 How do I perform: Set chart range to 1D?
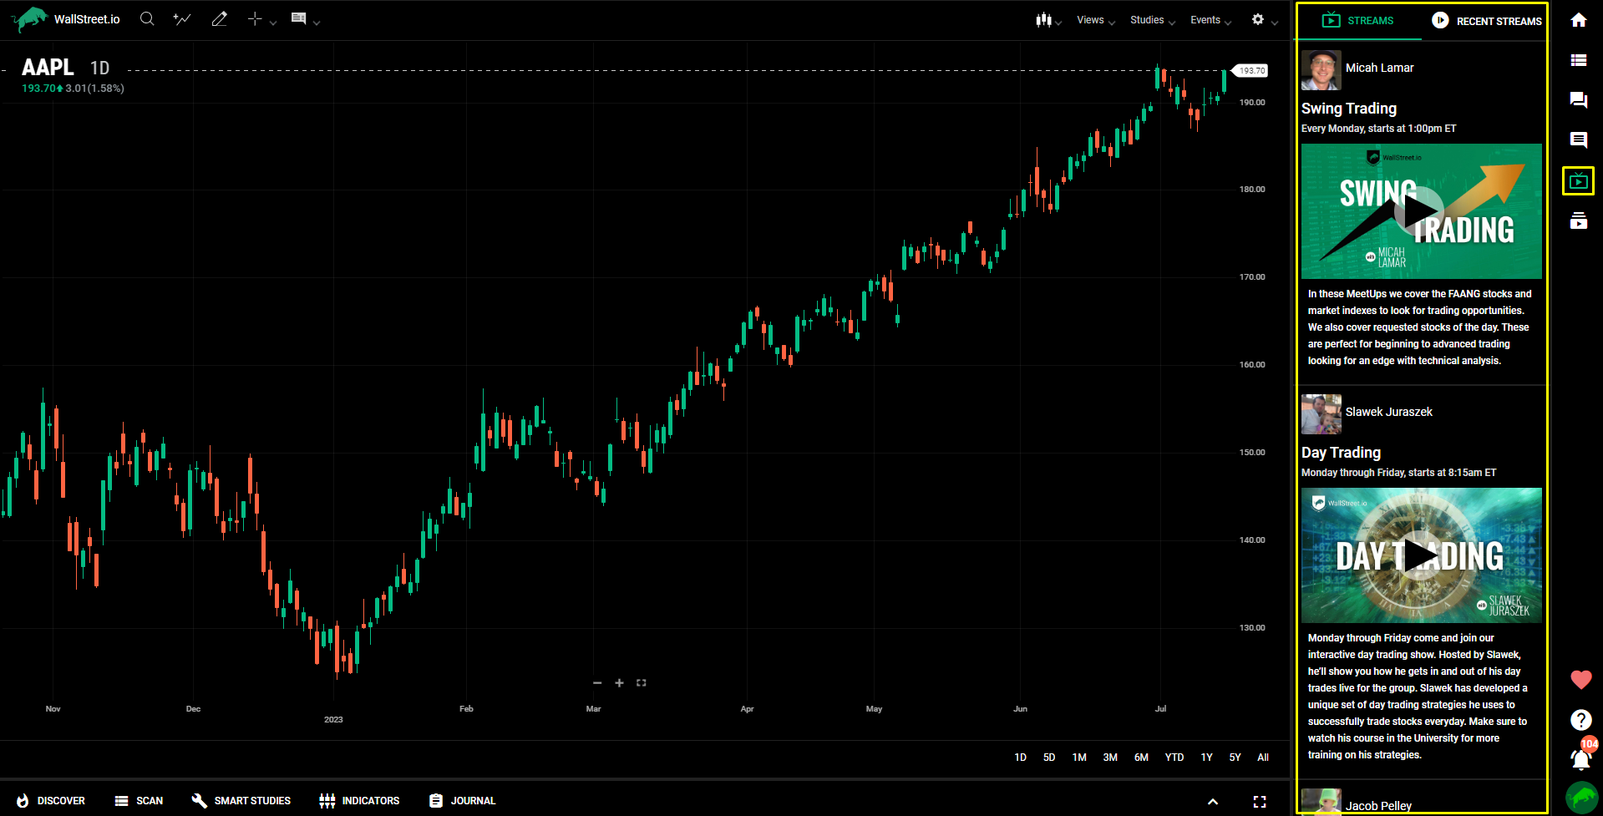click(x=1020, y=758)
